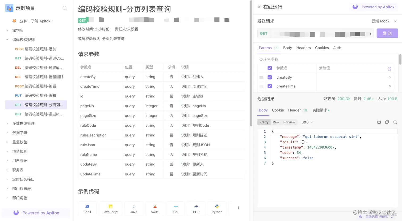Image resolution: width=402 pixels, height=221 pixels.
Task: Click the bulk edit icon in the Query params header
Action: pyautogui.click(x=390, y=69)
